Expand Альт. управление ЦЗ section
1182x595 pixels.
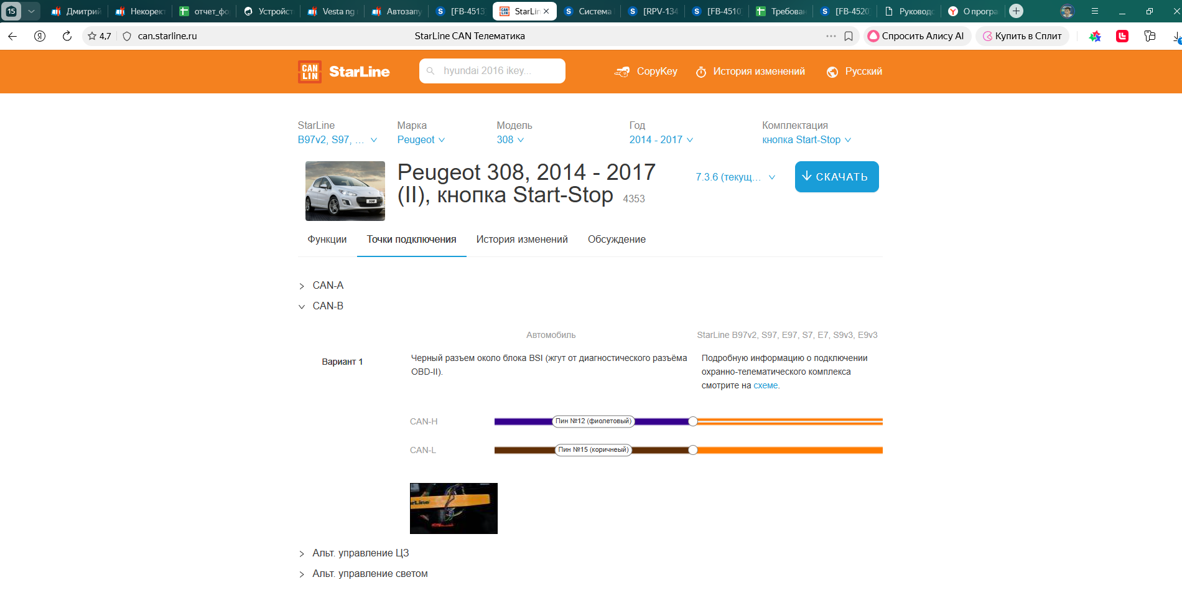(360, 553)
